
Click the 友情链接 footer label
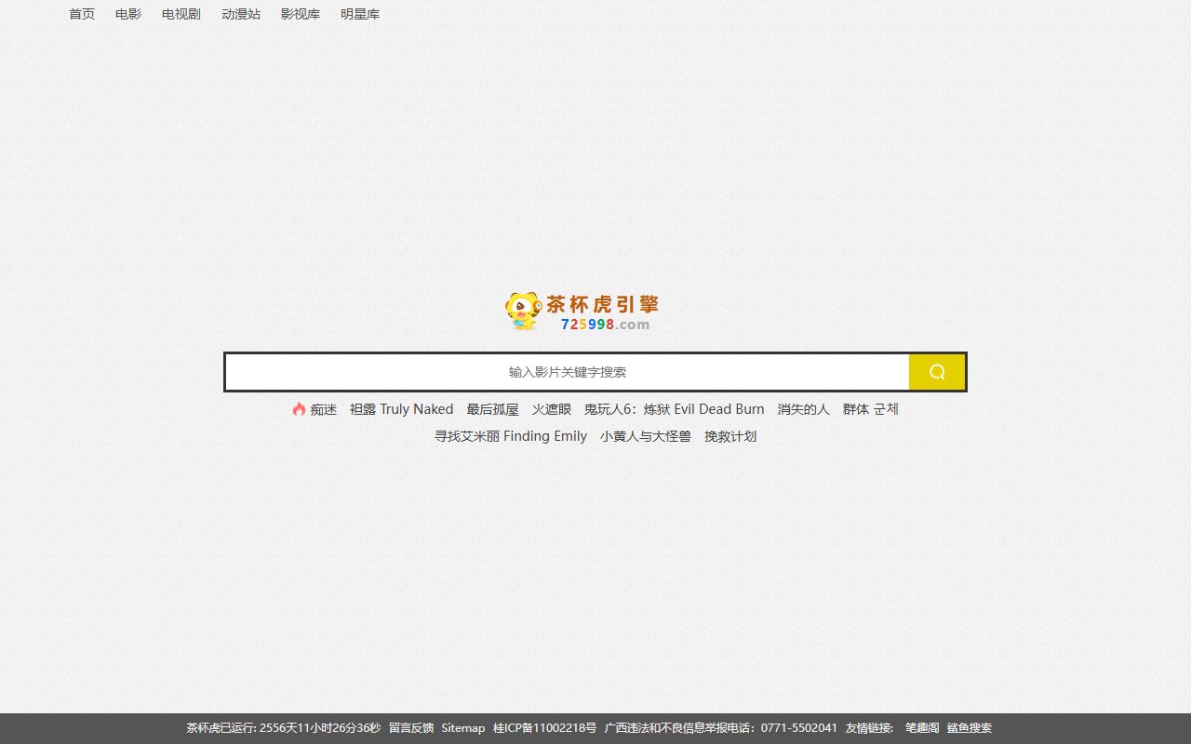coord(870,728)
